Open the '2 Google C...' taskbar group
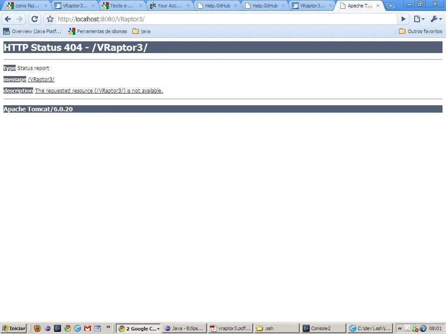Image resolution: width=446 pixels, height=334 pixels. (139, 328)
